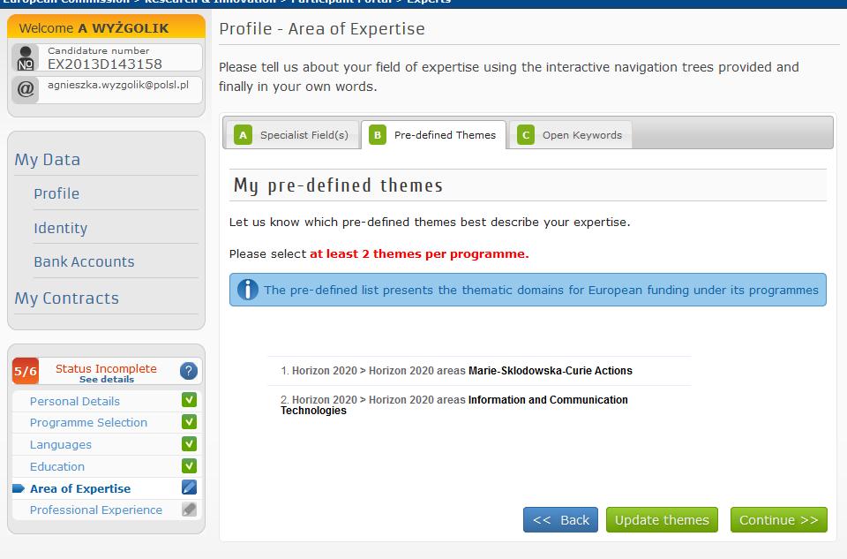Image resolution: width=847 pixels, height=559 pixels.
Task: Click the Update themes button
Action: pyautogui.click(x=662, y=520)
